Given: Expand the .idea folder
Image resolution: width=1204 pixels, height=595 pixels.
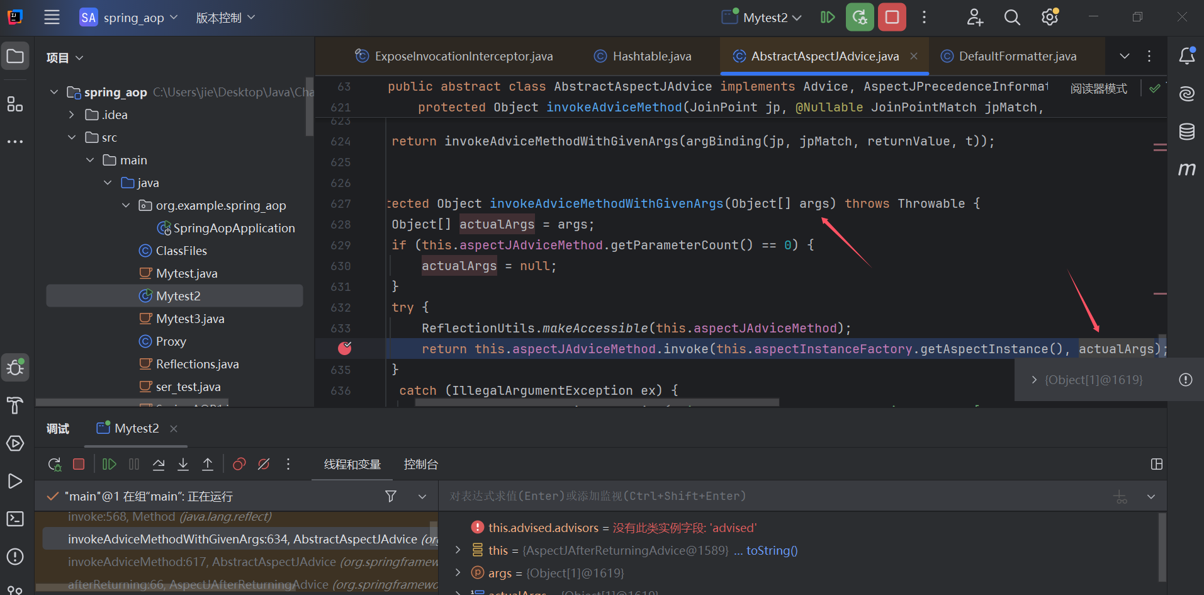Looking at the screenshot, I should tap(72, 115).
